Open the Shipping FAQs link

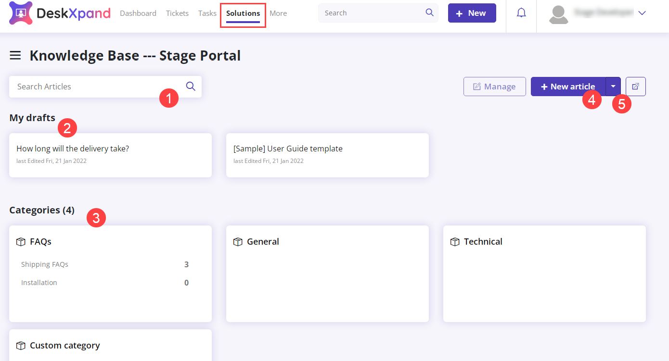pyautogui.click(x=44, y=264)
